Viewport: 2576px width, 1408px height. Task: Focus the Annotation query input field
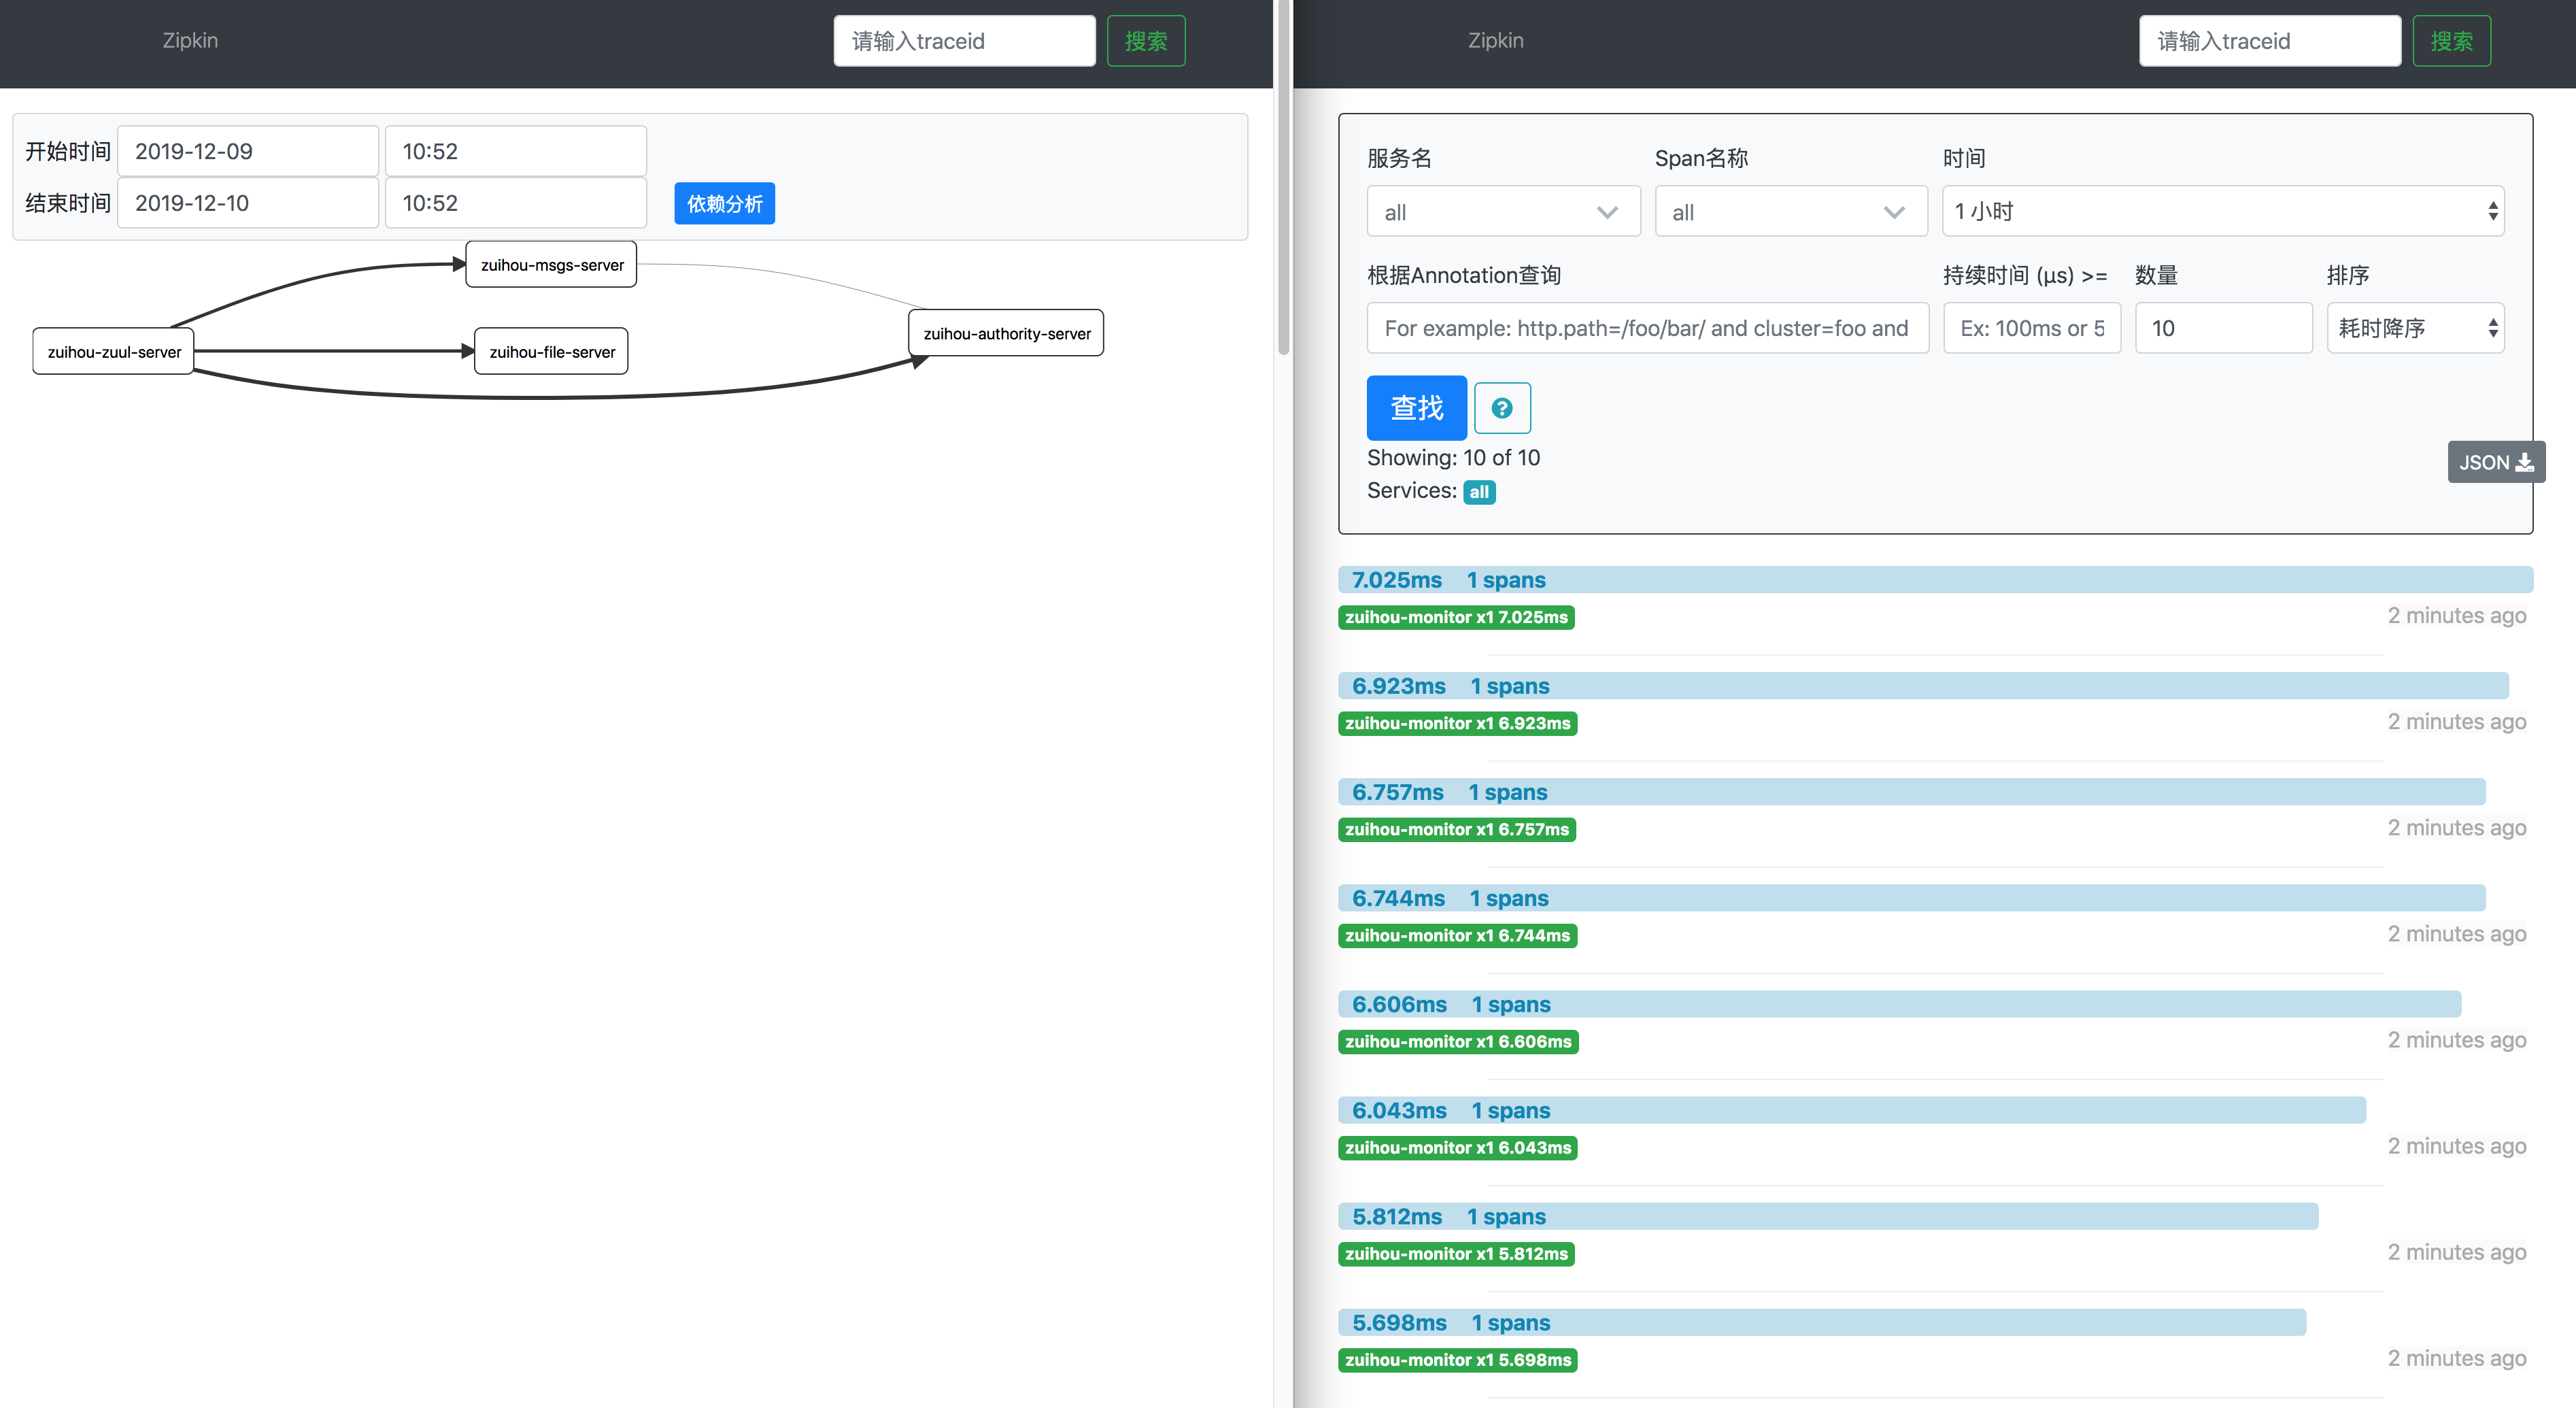point(1646,328)
